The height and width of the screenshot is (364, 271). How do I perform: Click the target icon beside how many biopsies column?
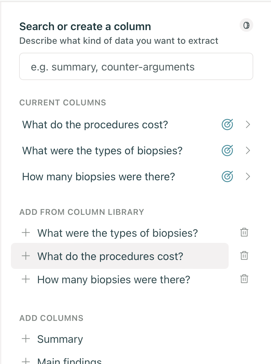click(x=227, y=177)
